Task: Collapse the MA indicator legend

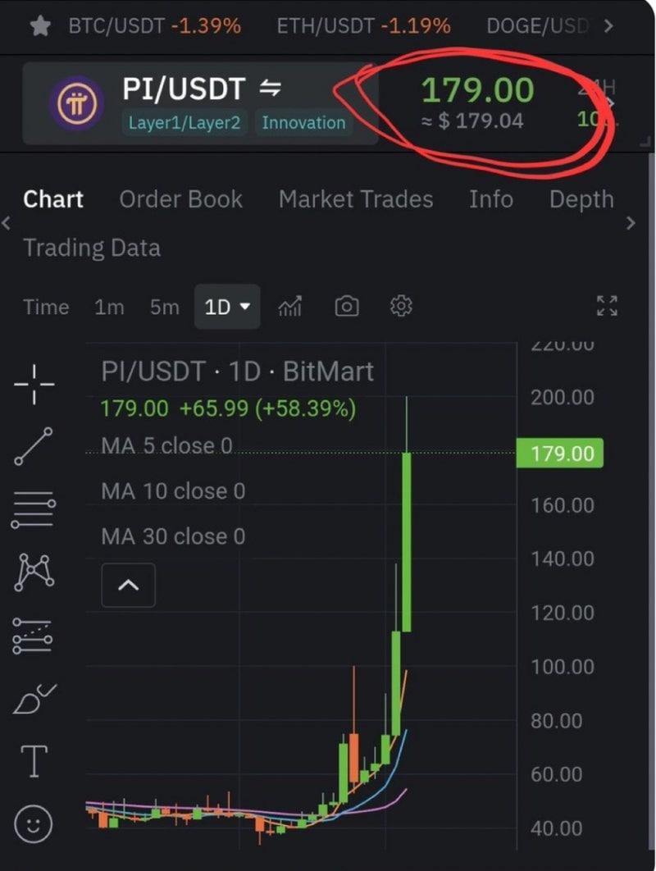Action: tap(128, 586)
